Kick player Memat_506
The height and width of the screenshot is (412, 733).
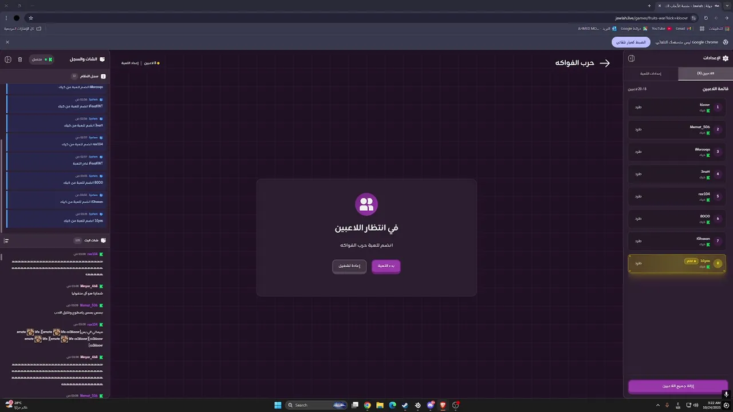pyautogui.click(x=638, y=129)
